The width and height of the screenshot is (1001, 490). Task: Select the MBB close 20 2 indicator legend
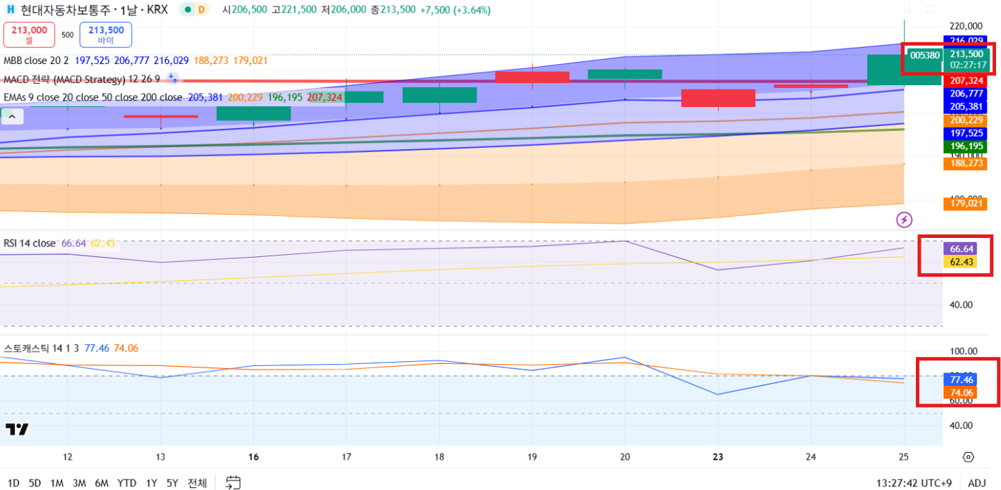pos(35,61)
